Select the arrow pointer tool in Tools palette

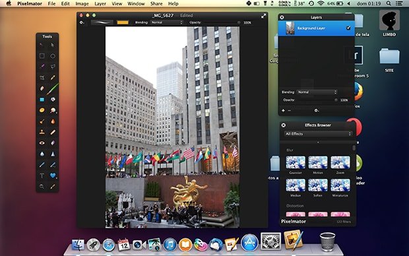[x=53, y=45]
